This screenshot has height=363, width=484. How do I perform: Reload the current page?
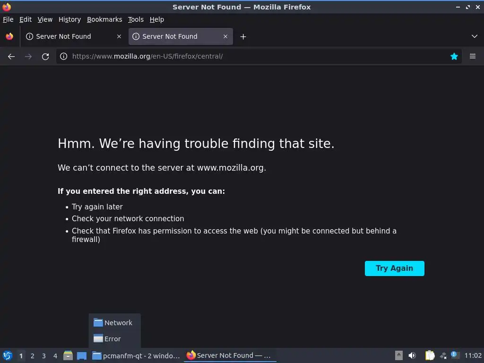[x=45, y=57]
